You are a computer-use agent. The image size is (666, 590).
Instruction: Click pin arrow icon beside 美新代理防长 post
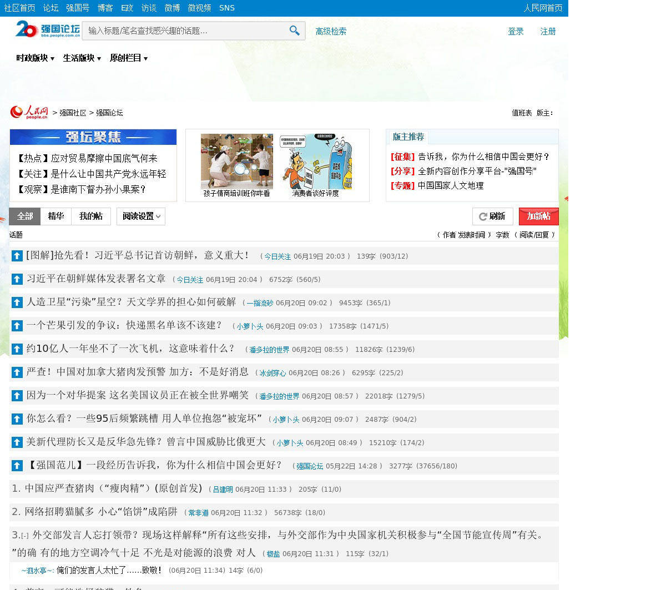tap(17, 442)
